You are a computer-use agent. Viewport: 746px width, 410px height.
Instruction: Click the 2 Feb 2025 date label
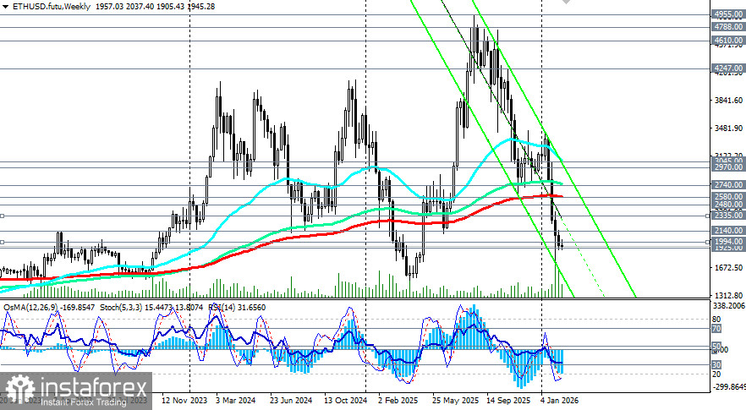point(398,401)
